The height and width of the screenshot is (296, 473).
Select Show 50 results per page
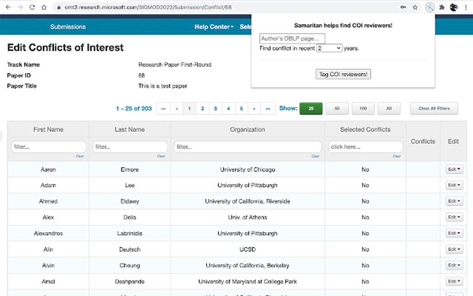pyautogui.click(x=337, y=108)
